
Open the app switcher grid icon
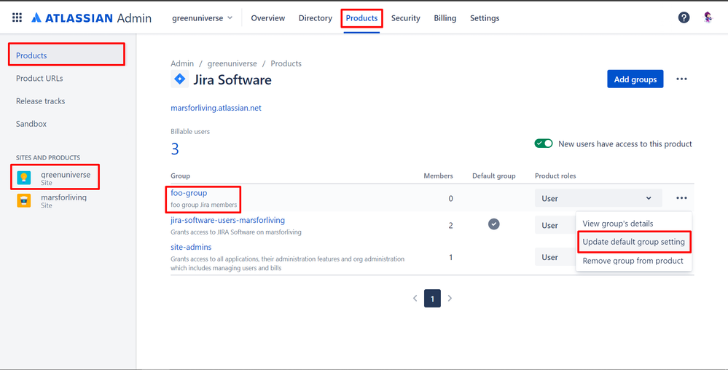tap(17, 17)
